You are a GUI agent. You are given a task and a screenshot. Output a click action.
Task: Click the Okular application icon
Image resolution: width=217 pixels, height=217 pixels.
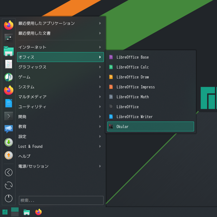click(111, 126)
